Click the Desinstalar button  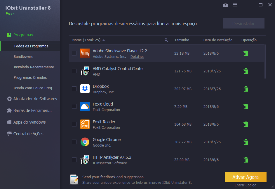[243, 23]
